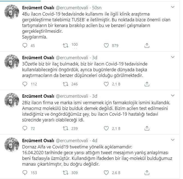
Task: Open the @ercumentovali handle on the 4d tweet
Action: pyautogui.click(x=72, y=141)
